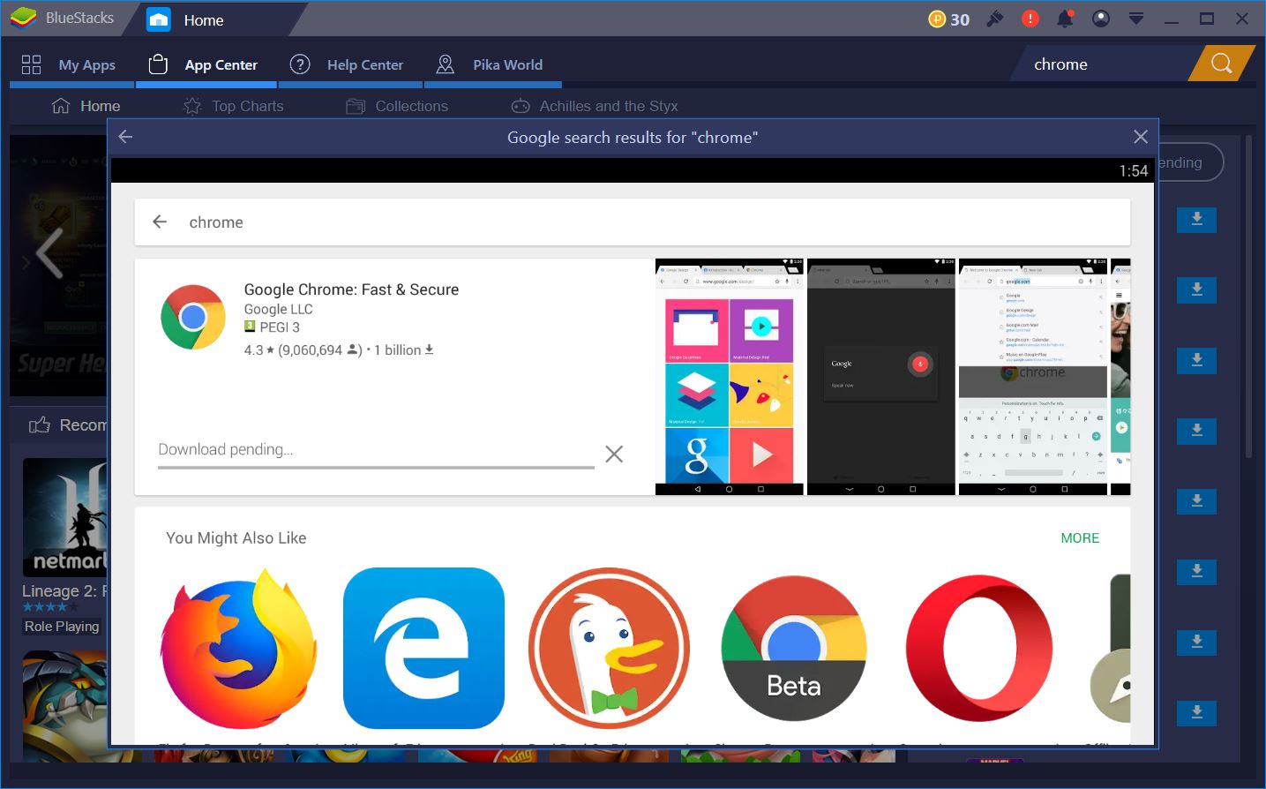Open the Help Center tab

[x=350, y=64]
